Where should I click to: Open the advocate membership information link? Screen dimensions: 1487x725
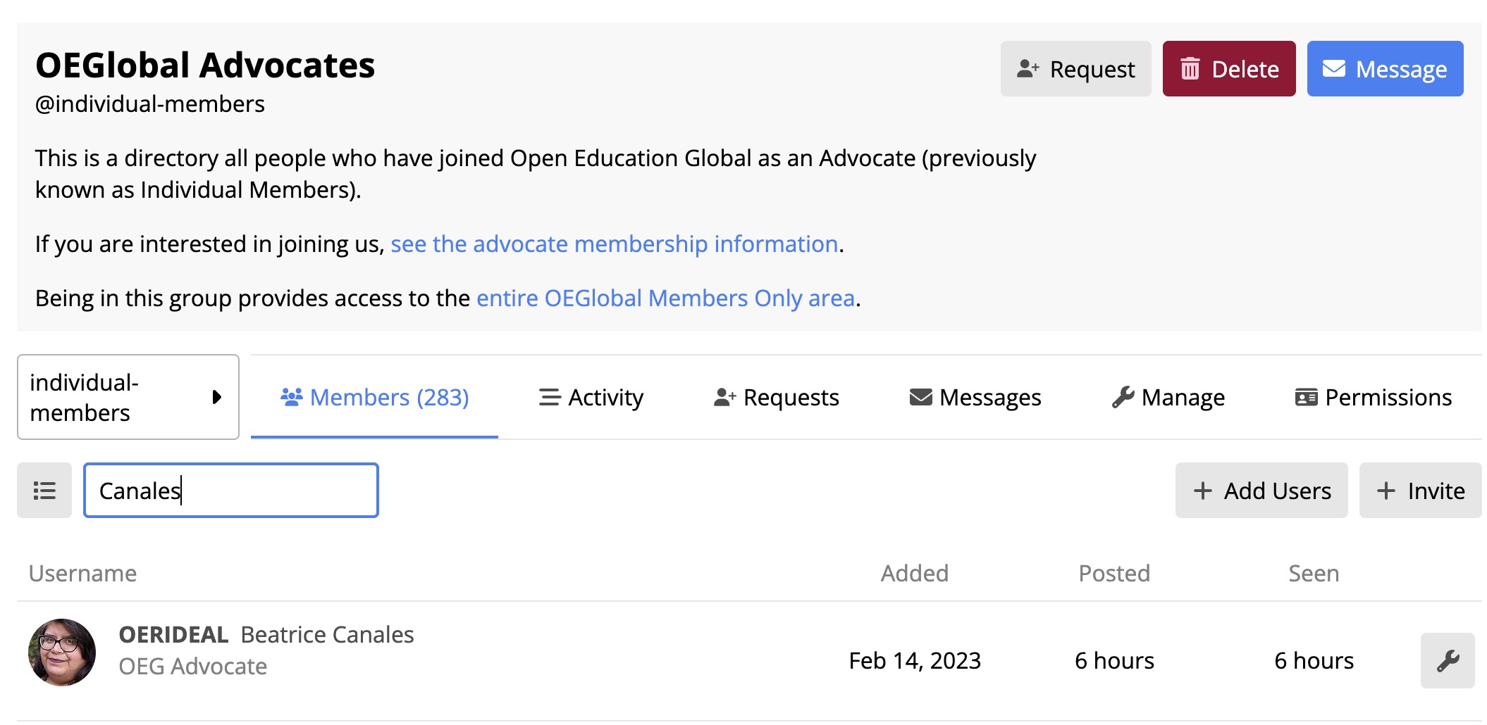pos(614,244)
